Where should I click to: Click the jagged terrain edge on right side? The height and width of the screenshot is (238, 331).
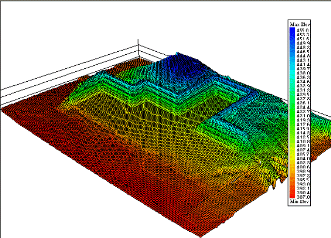tap(279, 166)
